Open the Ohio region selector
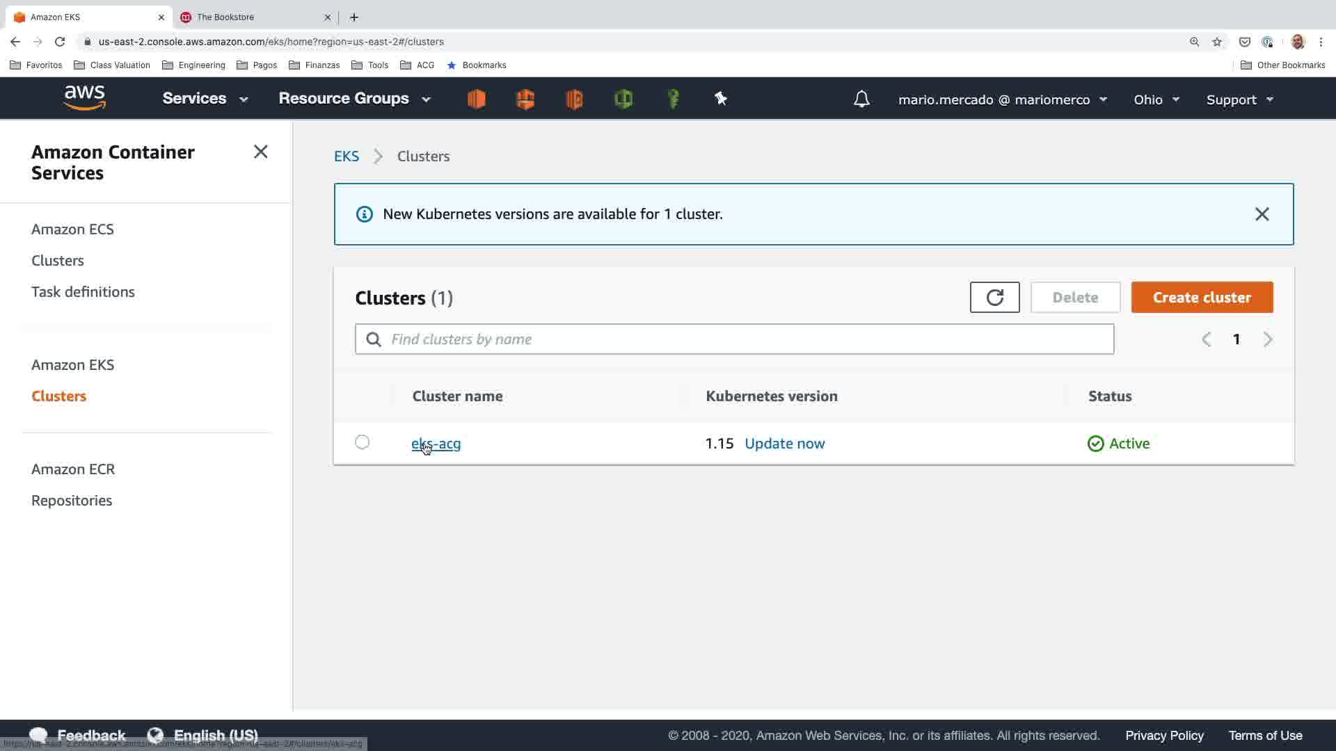This screenshot has height=751, width=1336. tap(1156, 99)
